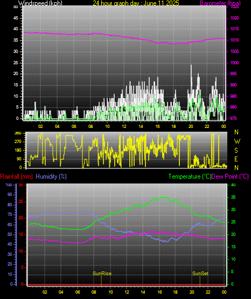Click hour 16 under the humidity and temperature graph
The width and height of the screenshot is (251, 299).
(159, 292)
